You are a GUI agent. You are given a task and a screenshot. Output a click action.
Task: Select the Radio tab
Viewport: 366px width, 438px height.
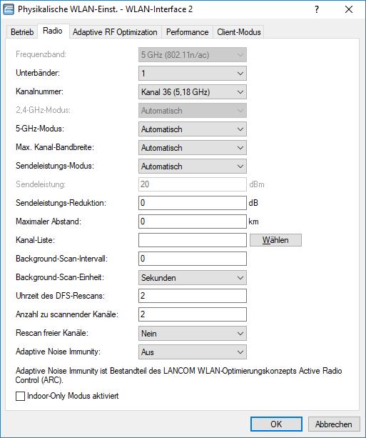[53, 31]
